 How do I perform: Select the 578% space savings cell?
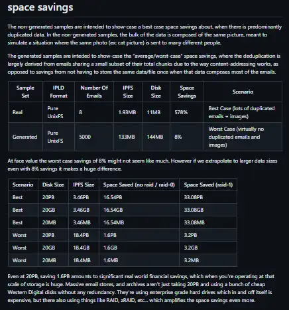pyautogui.click(x=187, y=112)
